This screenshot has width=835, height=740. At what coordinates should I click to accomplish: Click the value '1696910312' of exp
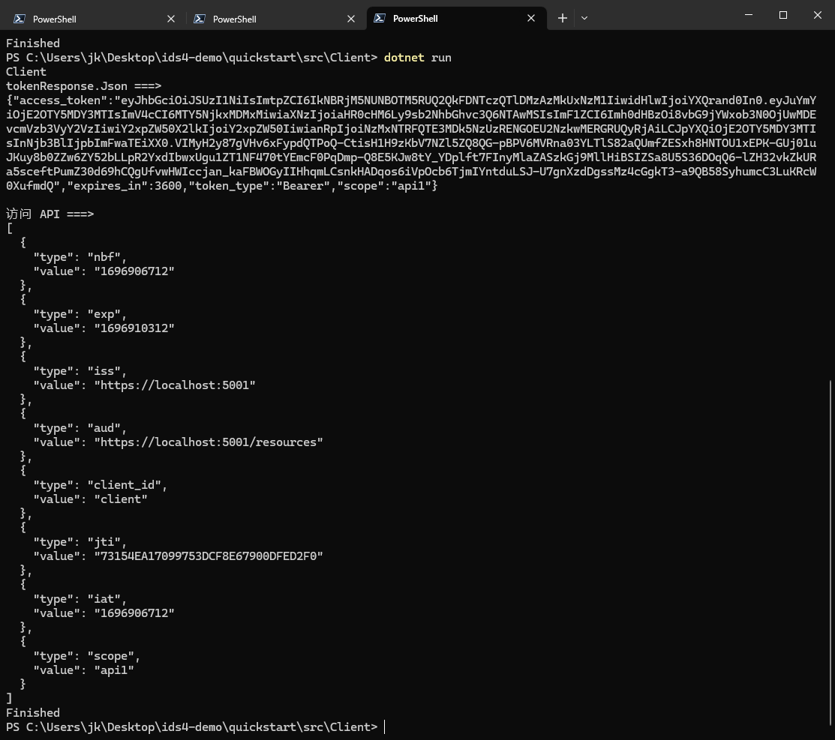tap(134, 328)
